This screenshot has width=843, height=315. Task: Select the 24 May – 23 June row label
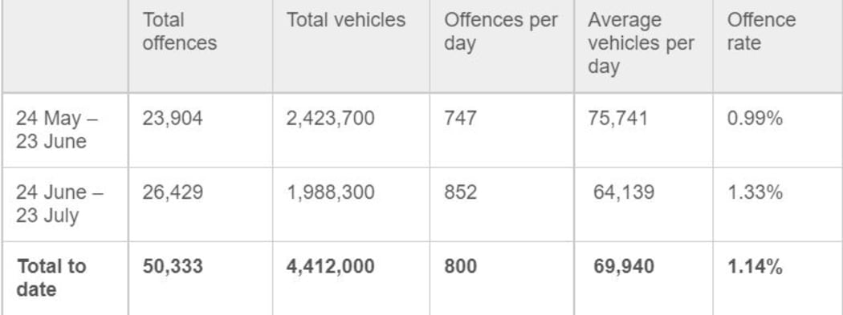(57, 129)
